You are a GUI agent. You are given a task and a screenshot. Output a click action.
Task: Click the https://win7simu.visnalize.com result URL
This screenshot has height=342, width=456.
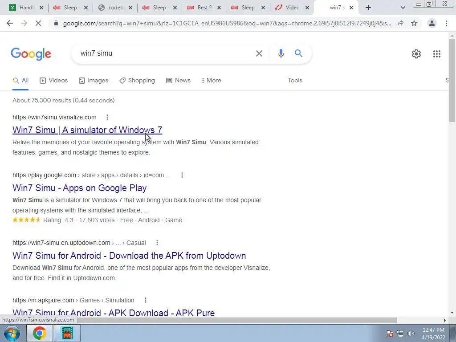[x=54, y=117]
